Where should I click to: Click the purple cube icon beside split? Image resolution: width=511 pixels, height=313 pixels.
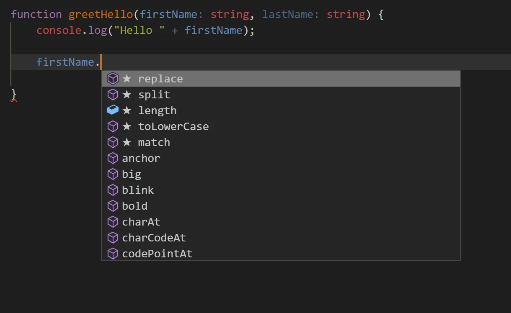(x=113, y=95)
